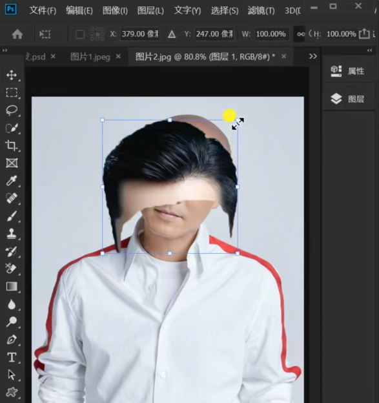The width and height of the screenshot is (379, 403).
Task: Open the 滤镜(T) menu
Action: pyautogui.click(x=261, y=10)
